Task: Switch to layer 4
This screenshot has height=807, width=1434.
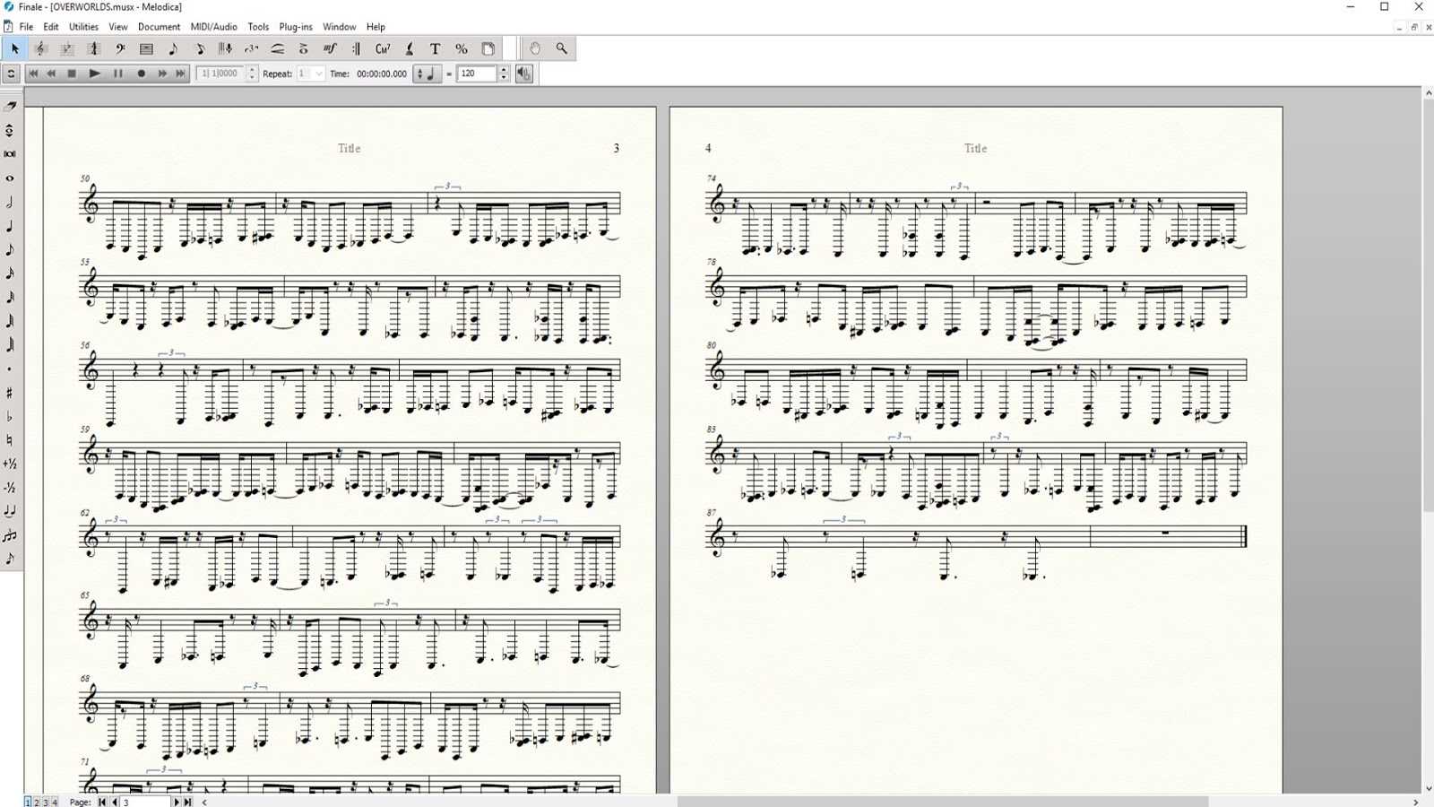Action: click(x=54, y=802)
